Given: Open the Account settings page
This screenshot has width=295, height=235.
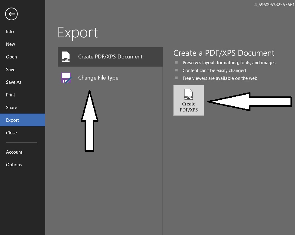Looking at the screenshot, I should pos(14,152).
